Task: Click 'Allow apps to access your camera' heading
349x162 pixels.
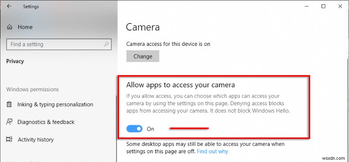Action: click(181, 85)
